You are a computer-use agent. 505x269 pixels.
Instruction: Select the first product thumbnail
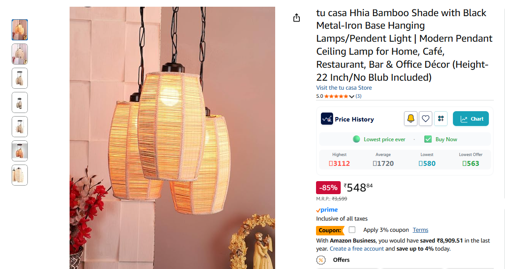pyautogui.click(x=20, y=30)
